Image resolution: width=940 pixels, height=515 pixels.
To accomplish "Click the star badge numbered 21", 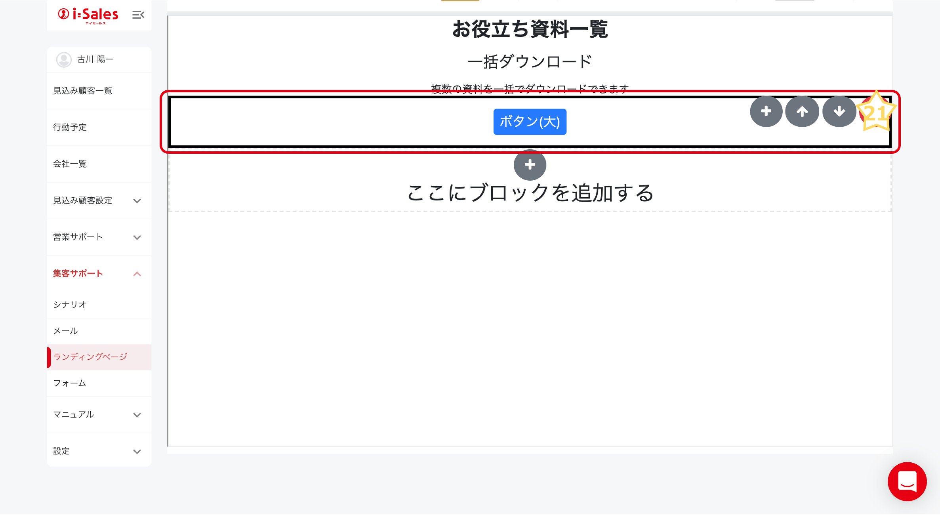I will click(x=875, y=113).
